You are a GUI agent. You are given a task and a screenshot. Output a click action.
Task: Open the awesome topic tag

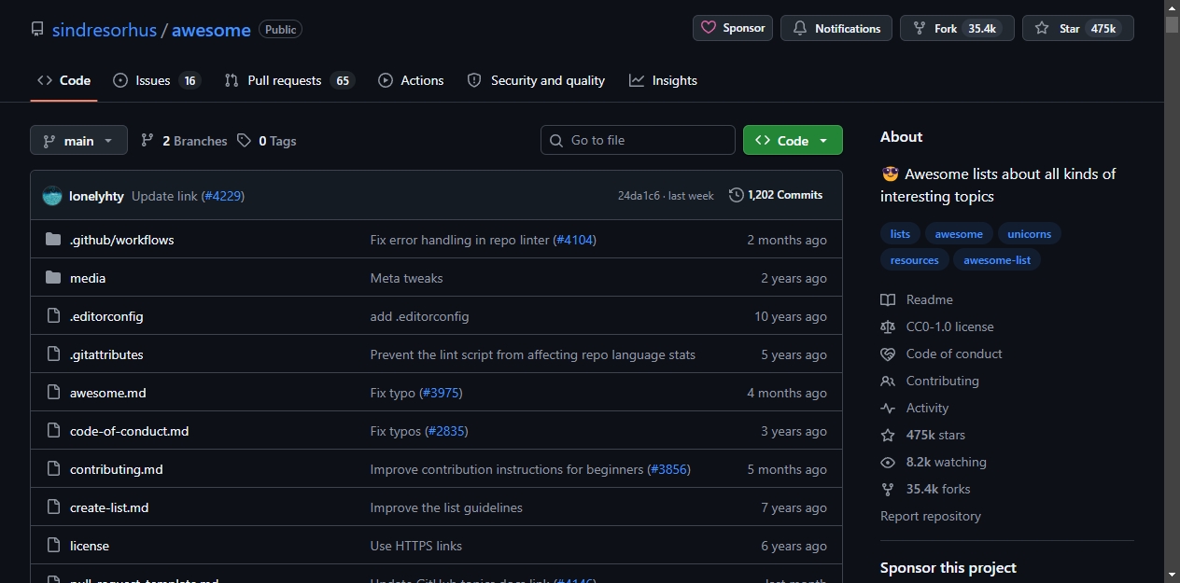pyautogui.click(x=959, y=234)
